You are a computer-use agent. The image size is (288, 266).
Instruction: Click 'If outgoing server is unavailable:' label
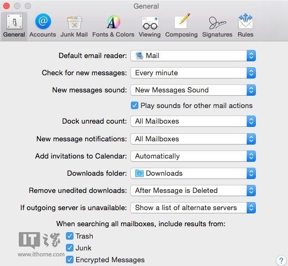coord(73,208)
